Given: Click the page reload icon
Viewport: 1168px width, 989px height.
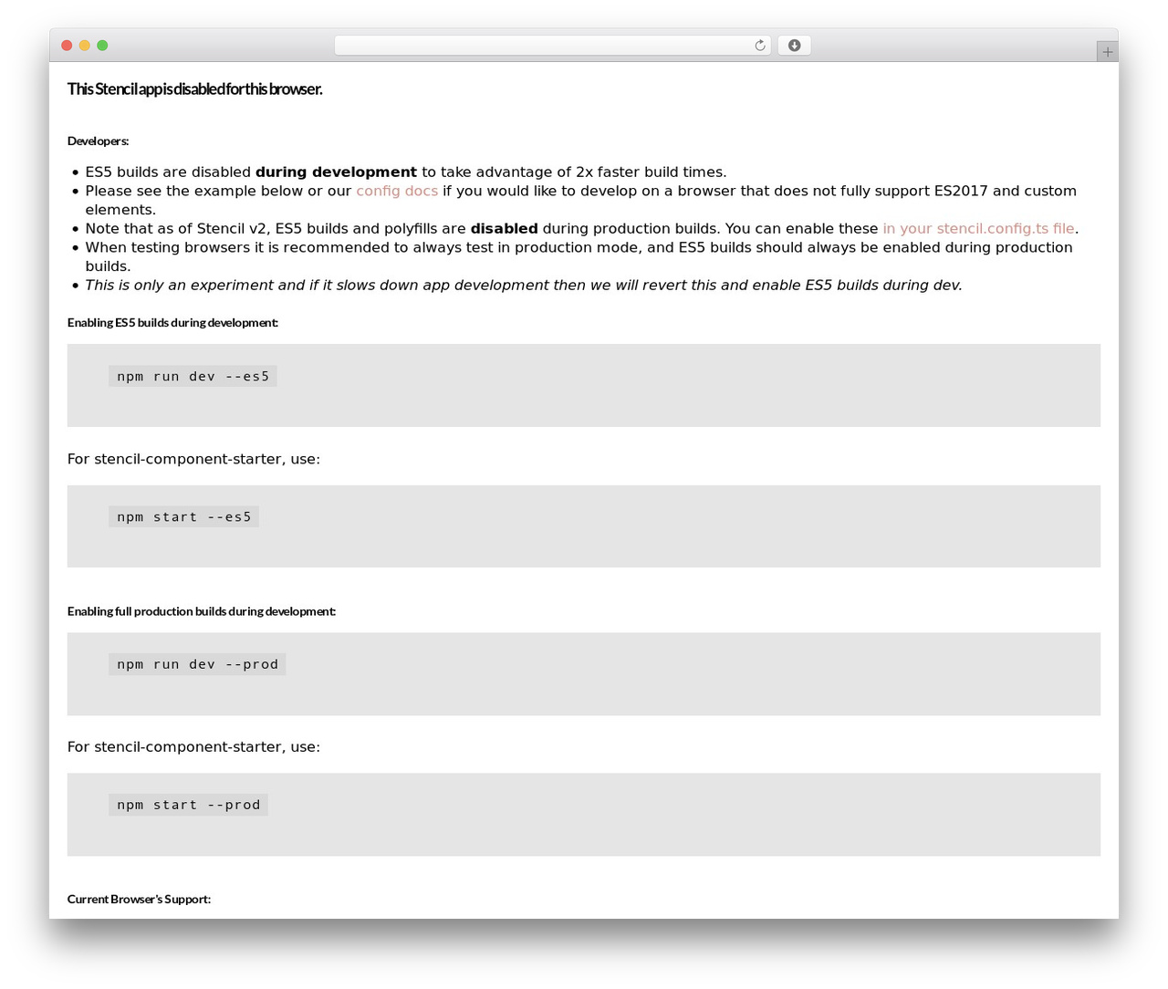Looking at the screenshot, I should click(x=760, y=46).
